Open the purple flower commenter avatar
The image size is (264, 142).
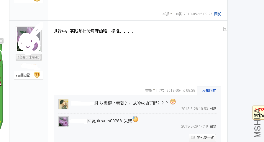64,122
